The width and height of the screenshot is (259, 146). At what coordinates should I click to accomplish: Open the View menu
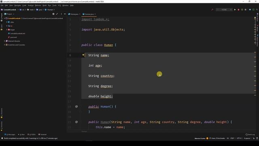pyautogui.click(x=11, y=5)
